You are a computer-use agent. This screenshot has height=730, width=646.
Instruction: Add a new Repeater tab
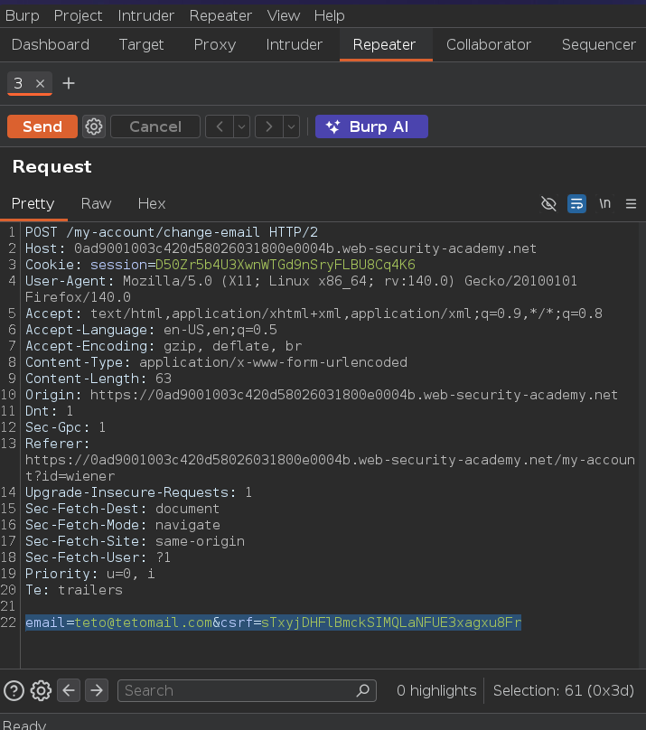(69, 84)
